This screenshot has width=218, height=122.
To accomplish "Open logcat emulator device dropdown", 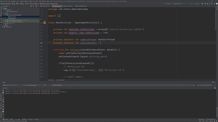I will click(x=12, y=85).
